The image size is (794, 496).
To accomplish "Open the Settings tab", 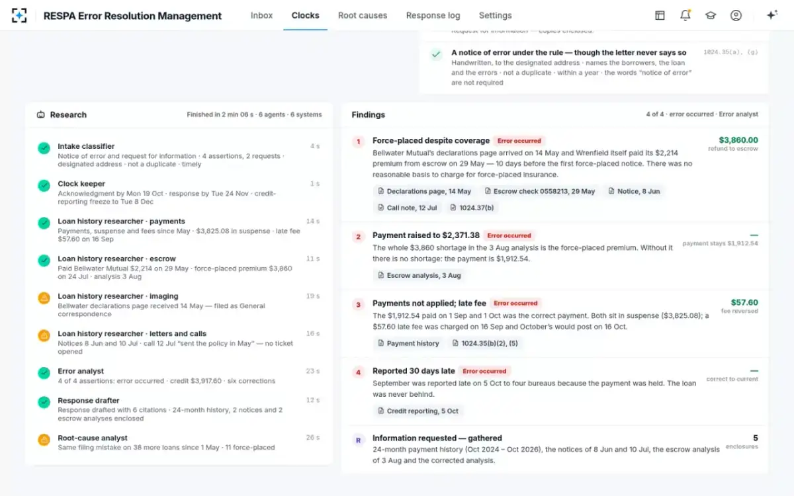I will point(495,15).
